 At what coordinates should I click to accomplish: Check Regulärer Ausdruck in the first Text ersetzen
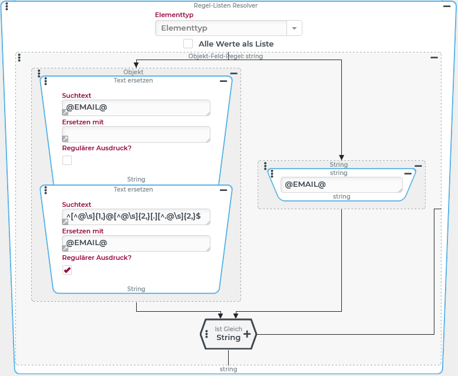(67, 160)
